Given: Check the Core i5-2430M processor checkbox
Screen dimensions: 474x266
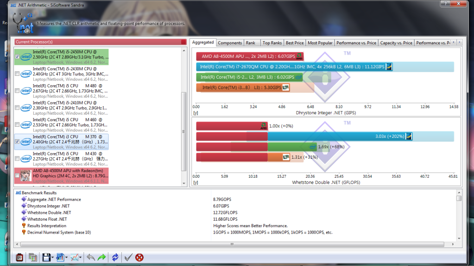Looking at the screenshot, I should pos(17,74).
